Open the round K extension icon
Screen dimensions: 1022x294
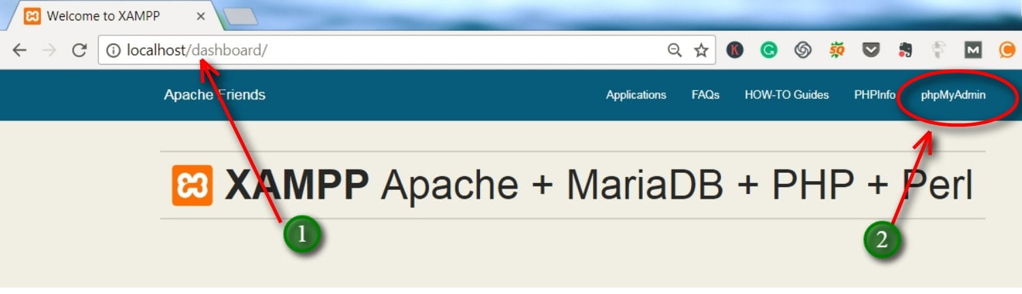pyautogui.click(x=735, y=50)
